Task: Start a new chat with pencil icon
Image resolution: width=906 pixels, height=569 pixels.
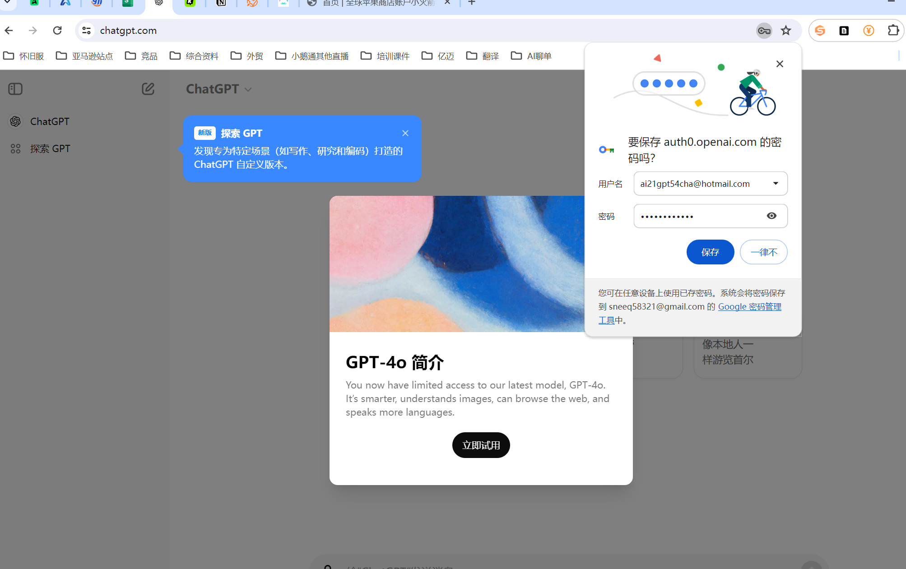Action: point(148,89)
